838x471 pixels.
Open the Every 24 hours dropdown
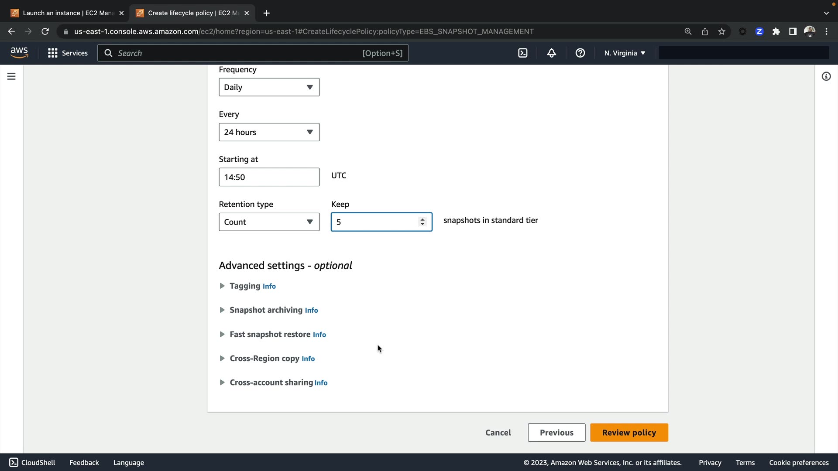pos(269,132)
